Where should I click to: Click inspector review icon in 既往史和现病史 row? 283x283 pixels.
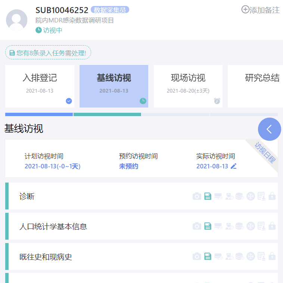229,256
